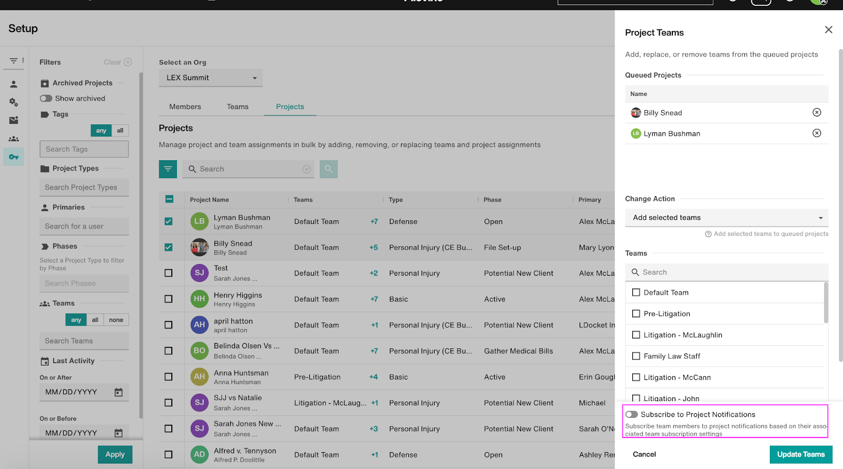Toggle the filter list icon in sidebar
843x469 pixels.
coord(14,61)
